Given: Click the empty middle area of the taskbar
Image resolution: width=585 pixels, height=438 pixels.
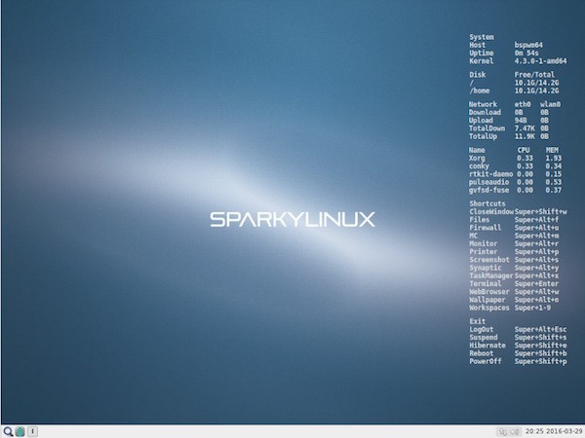Looking at the screenshot, I should 263,430.
